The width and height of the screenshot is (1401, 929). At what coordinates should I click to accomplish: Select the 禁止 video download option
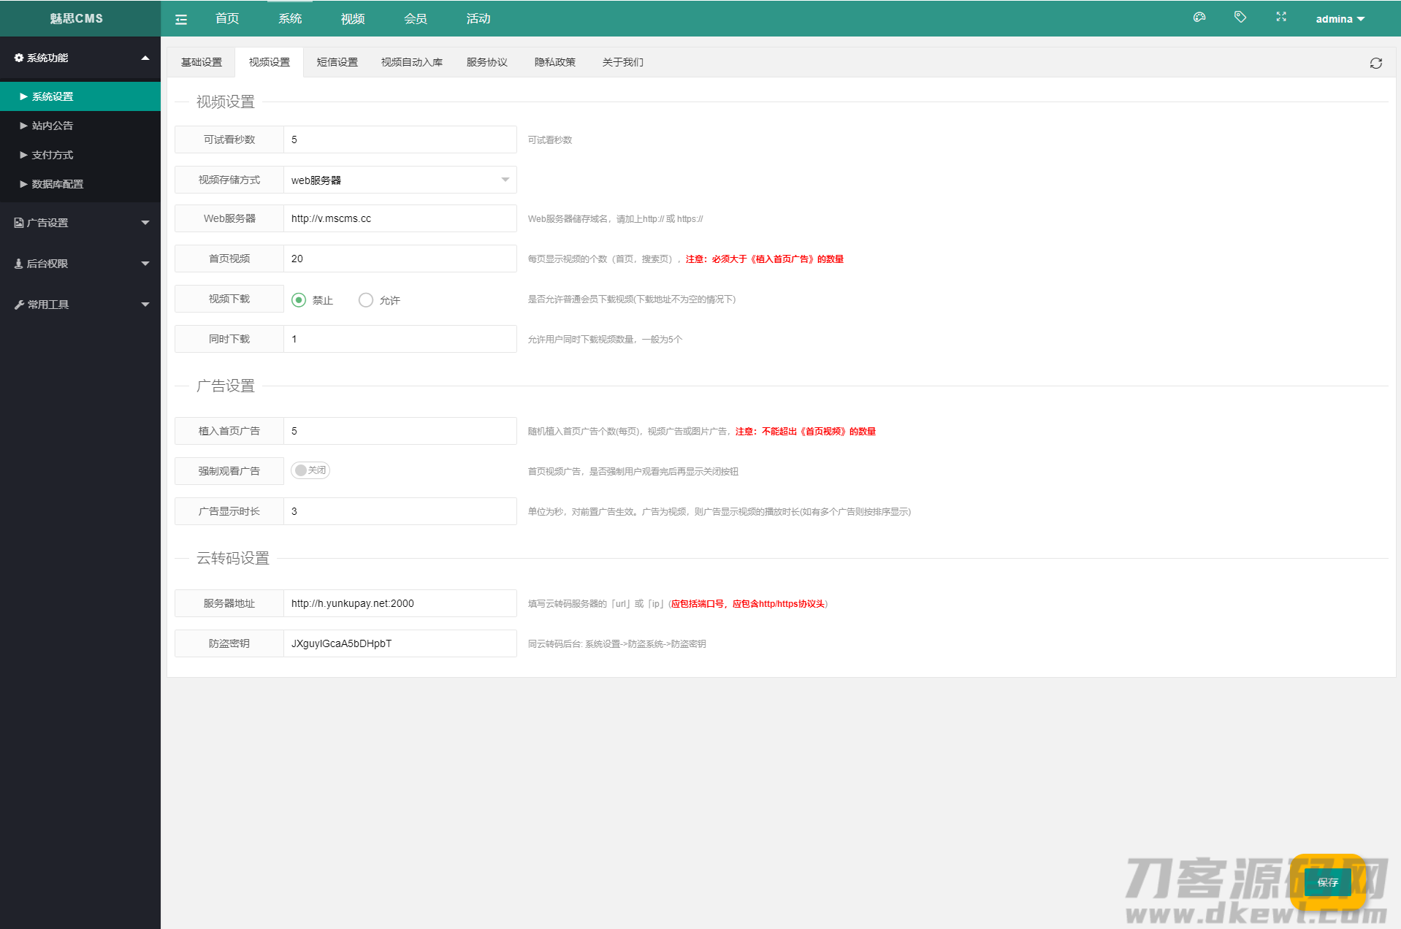(x=299, y=300)
